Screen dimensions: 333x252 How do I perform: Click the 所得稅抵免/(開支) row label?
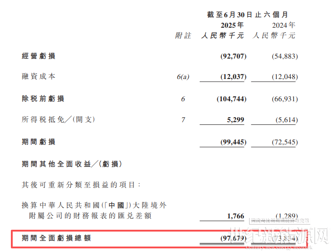tap(59, 120)
